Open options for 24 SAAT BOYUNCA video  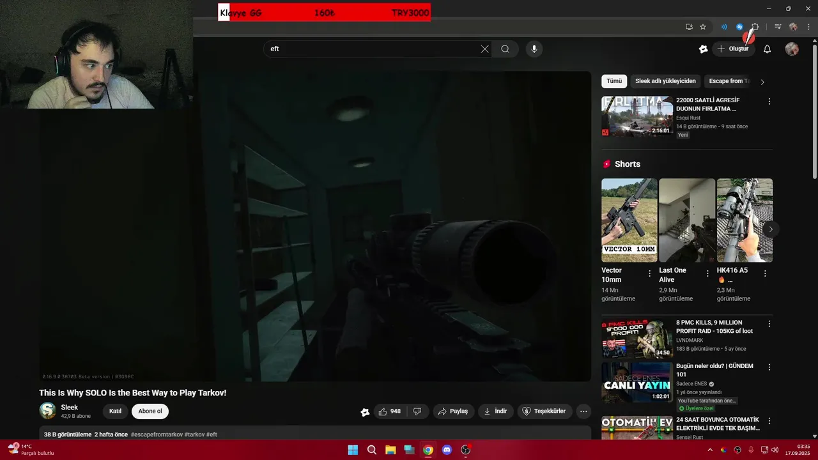coord(769,421)
